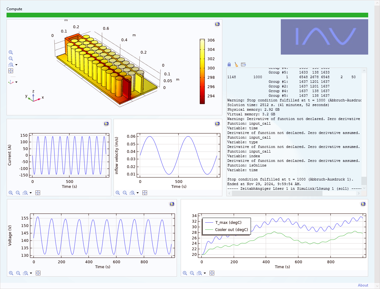
Task: Clear the solver log with broom icon
Action: pyautogui.click(x=236, y=64)
